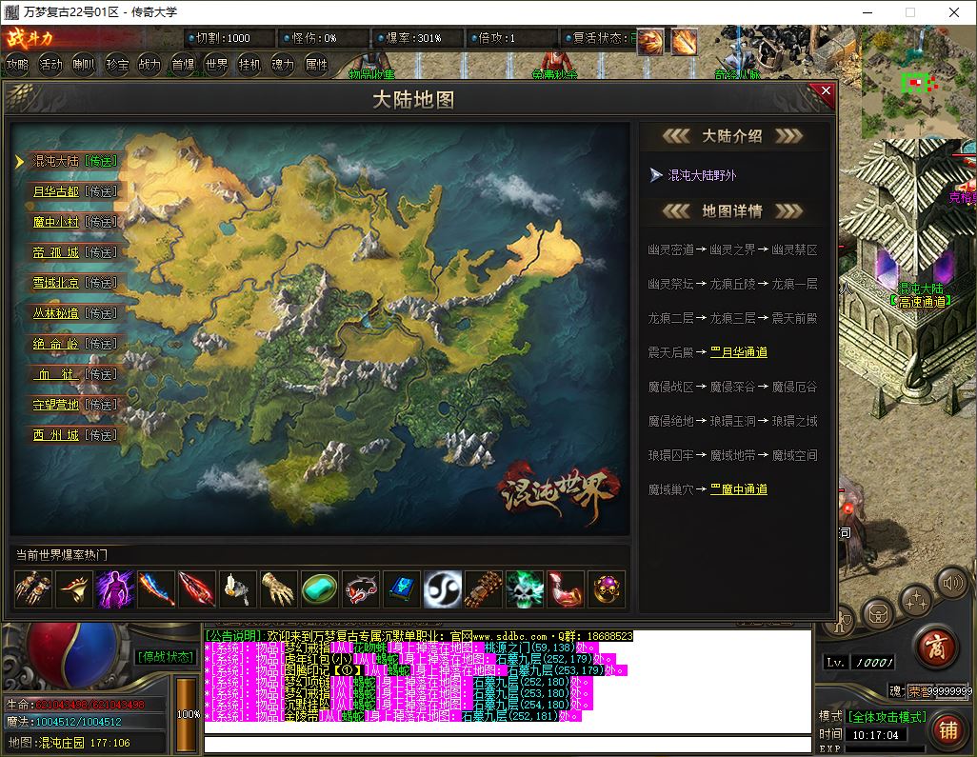Select the yin-yang taiji item icon

coord(443,588)
